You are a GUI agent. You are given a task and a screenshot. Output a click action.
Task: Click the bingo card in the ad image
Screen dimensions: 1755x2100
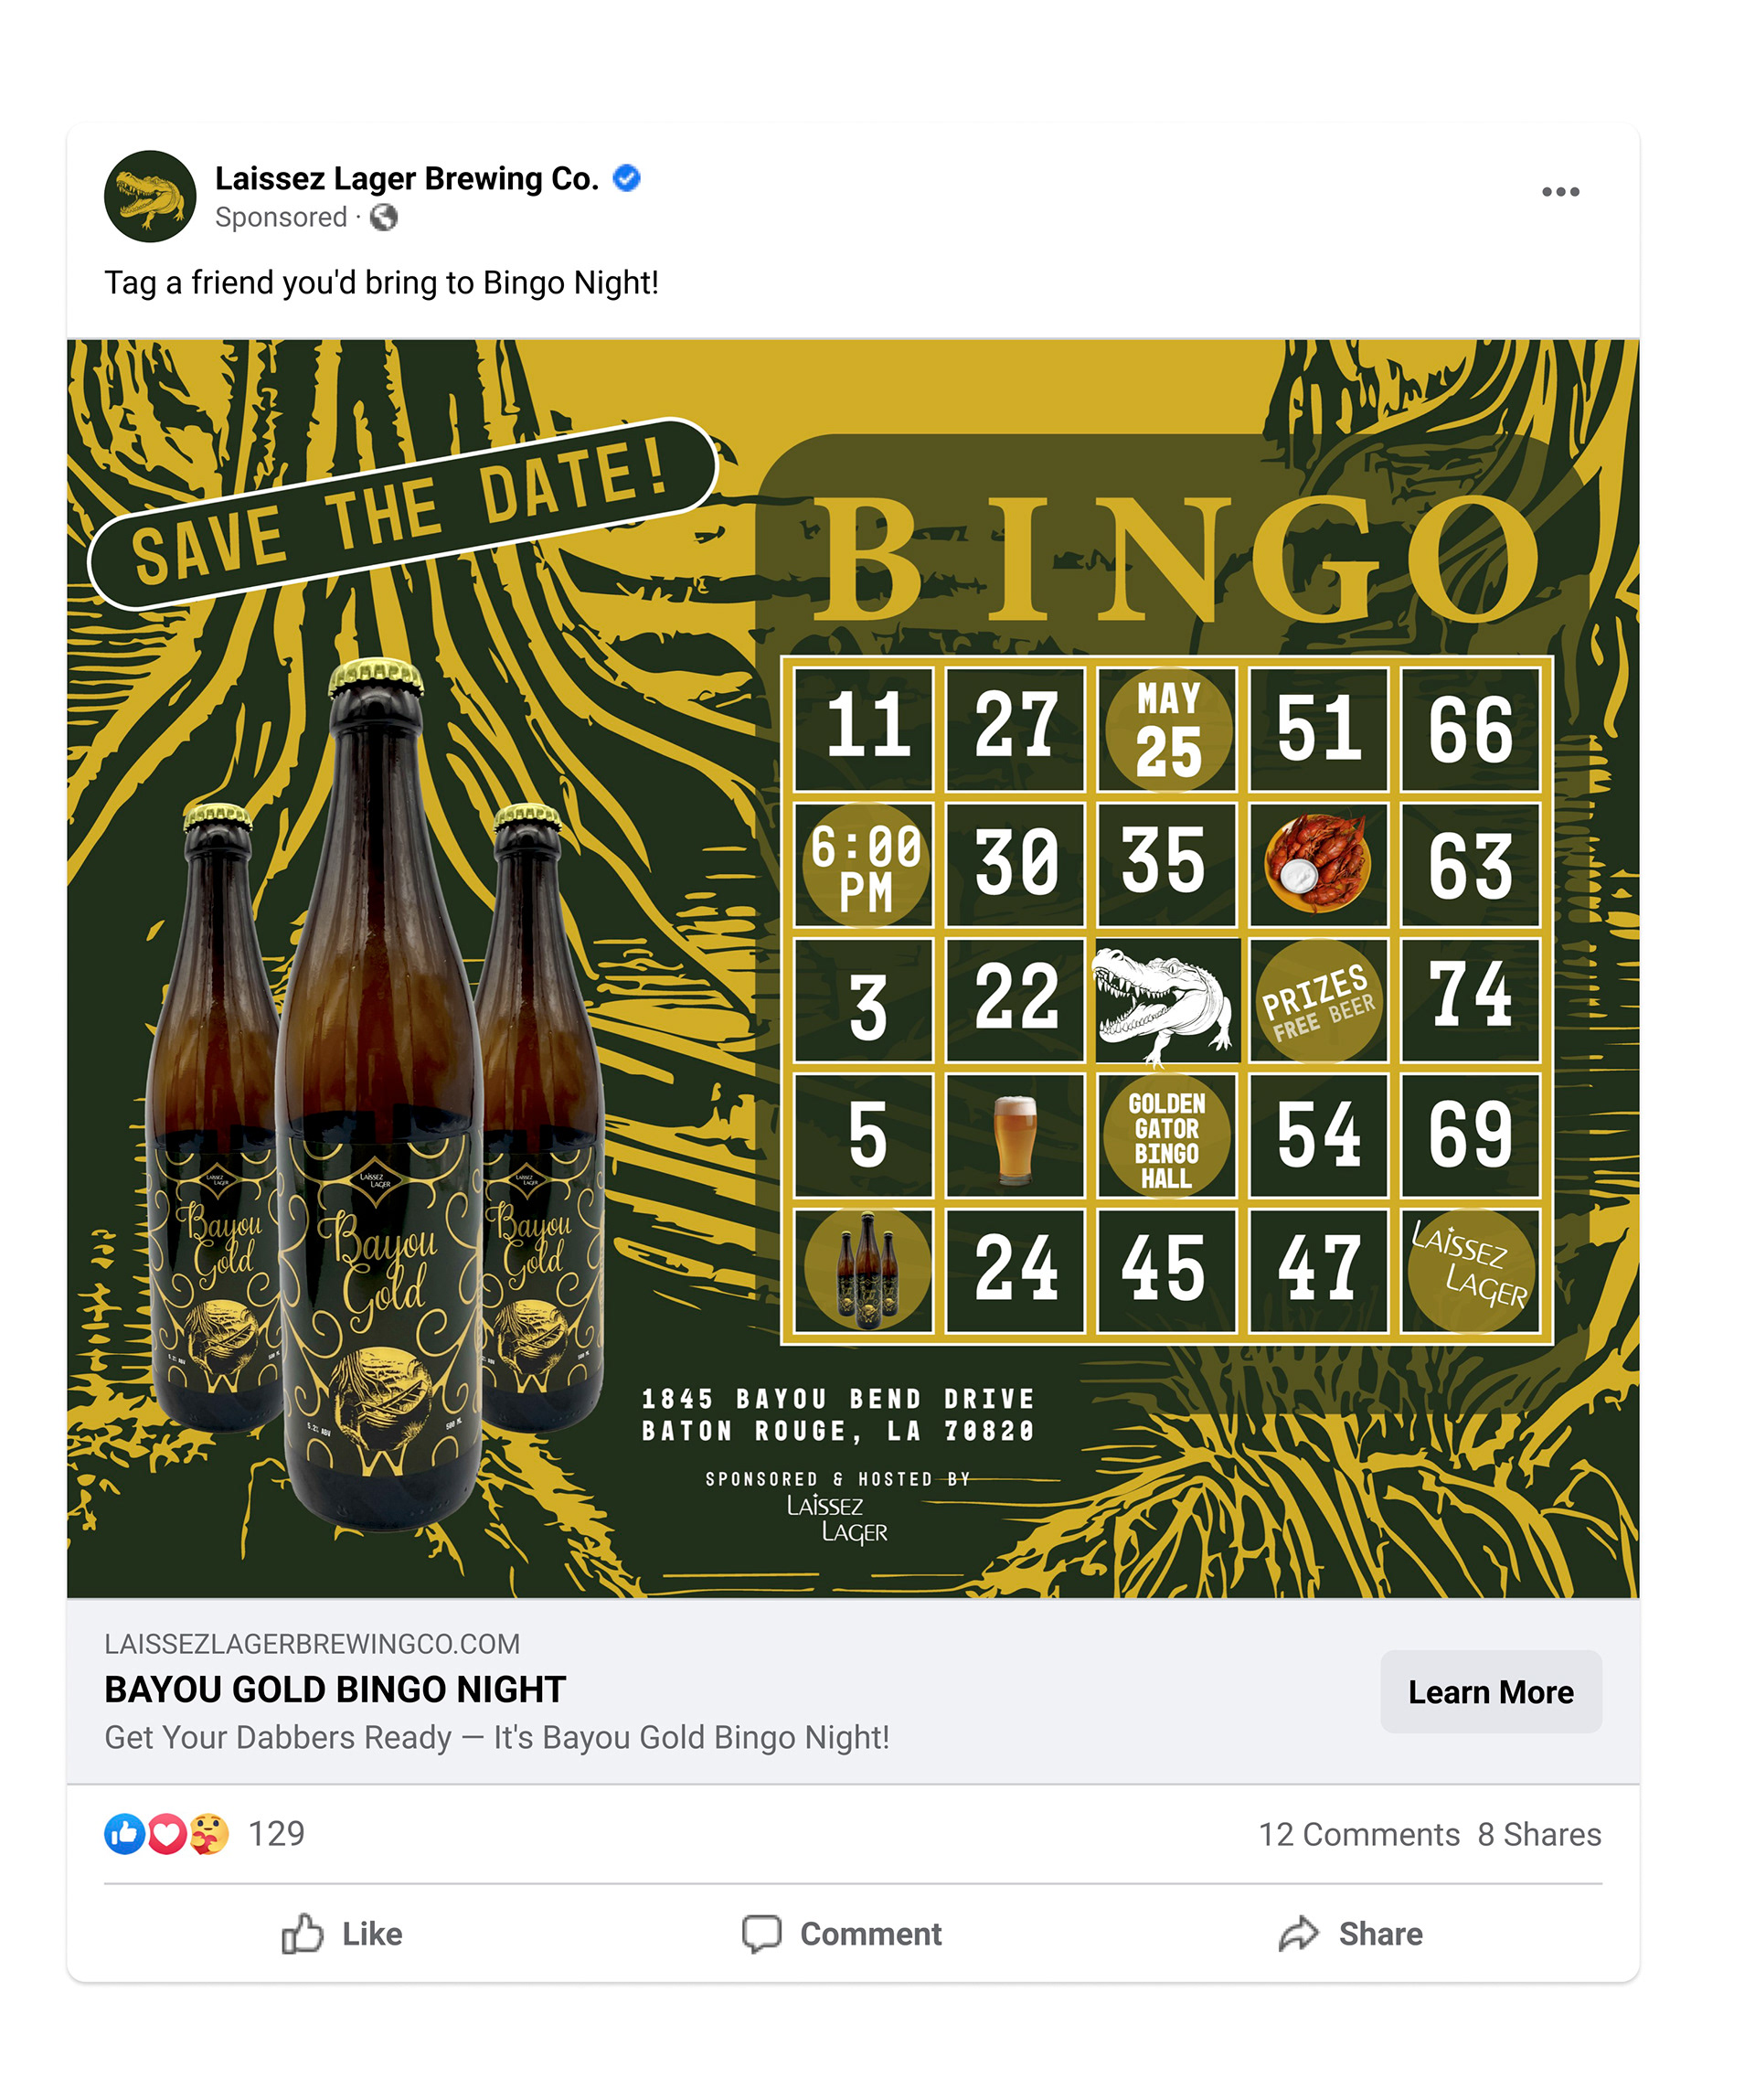1166,1001
